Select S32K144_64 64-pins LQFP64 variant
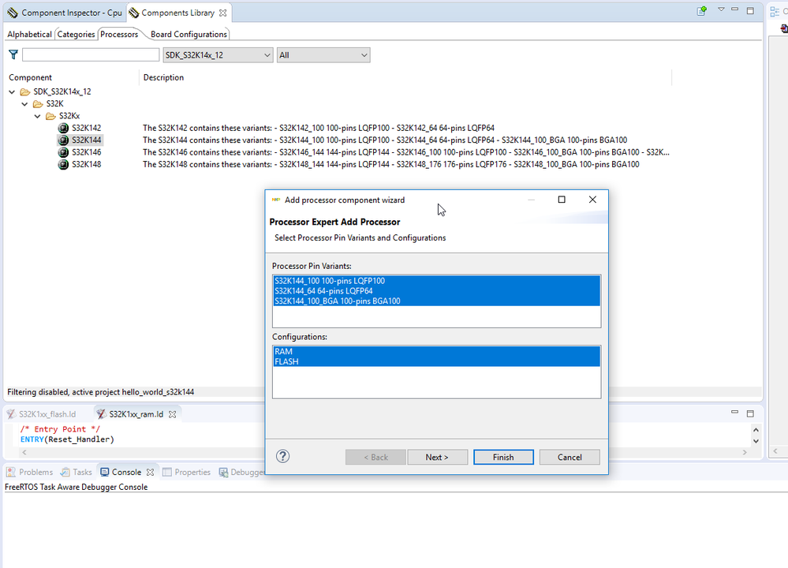This screenshot has height=568, width=788. (437, 291)
